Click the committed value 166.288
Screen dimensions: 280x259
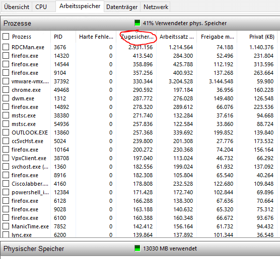click(x=143, y=201)
